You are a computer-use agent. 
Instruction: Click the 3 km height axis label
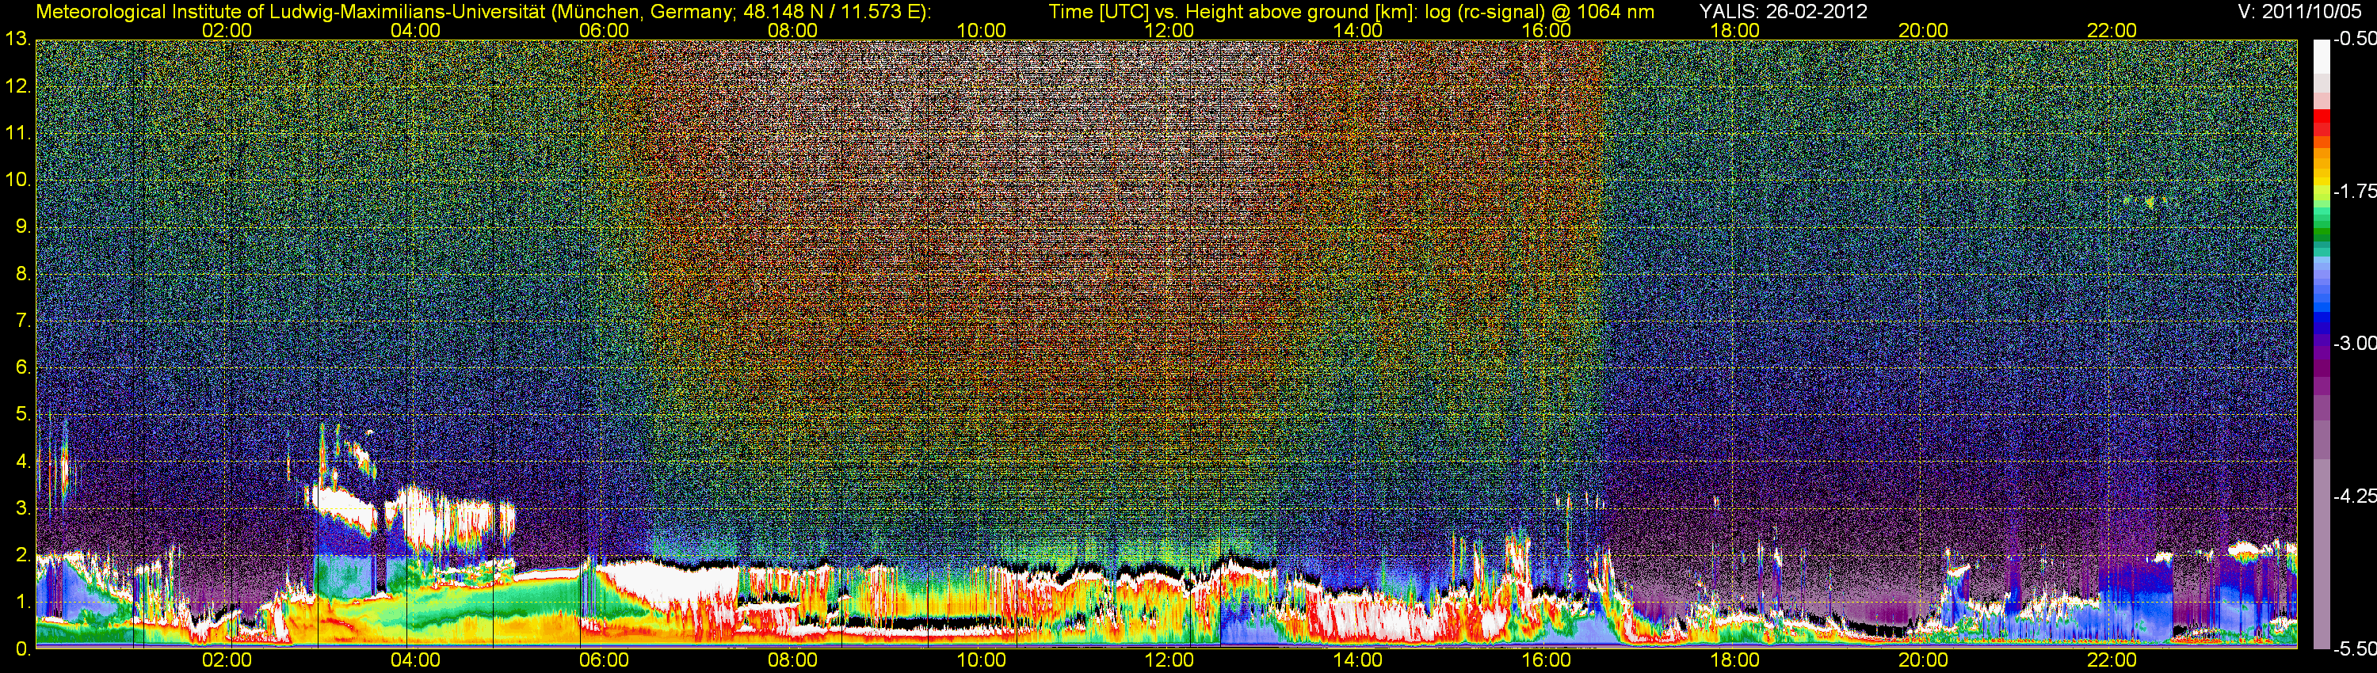[23, 508]
